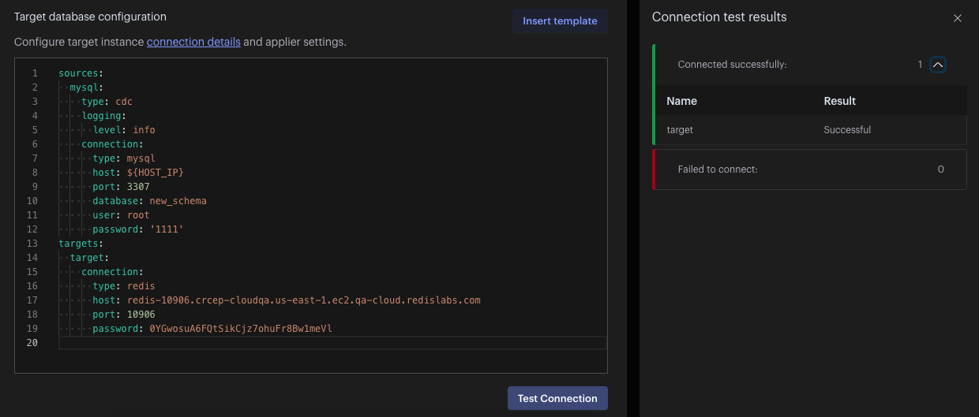Viewport: 979px width, 417px height.
Task: Click the sources key on line 1
Action: 78,73
